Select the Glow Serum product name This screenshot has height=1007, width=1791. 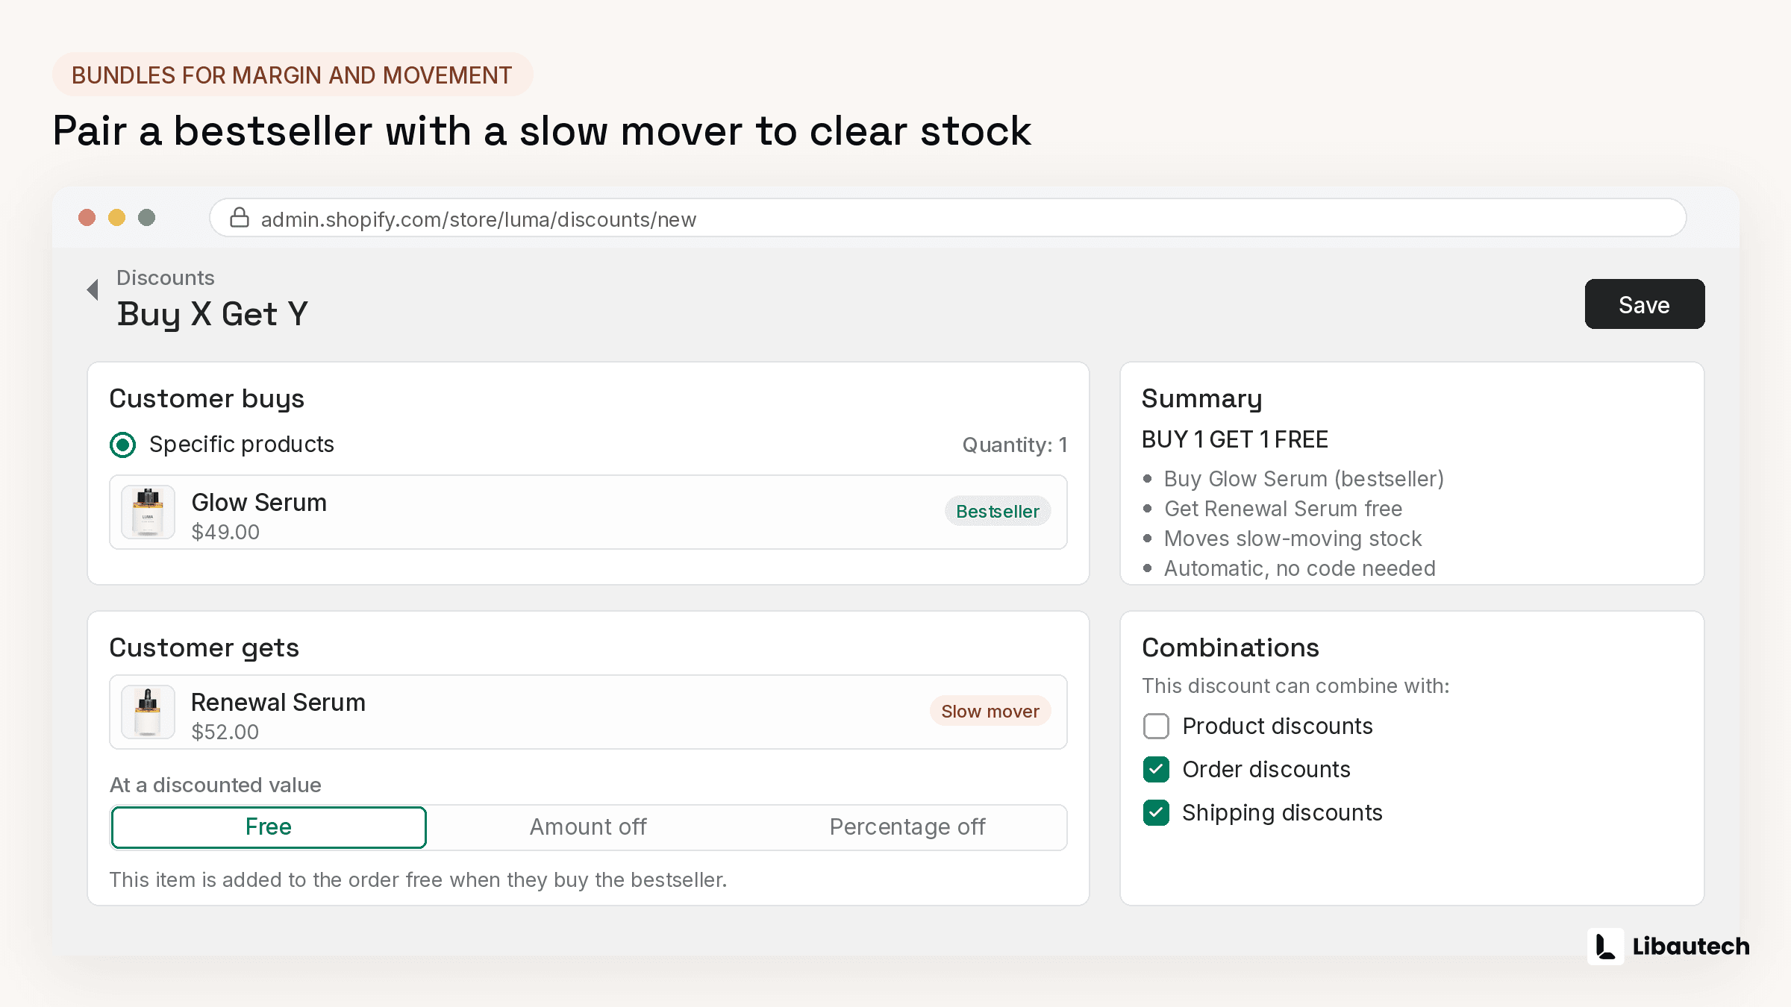point(259,503)
